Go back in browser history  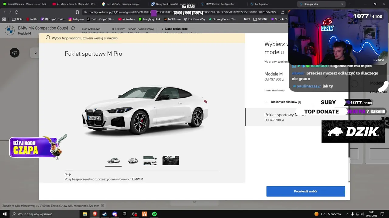pos(4,12)
